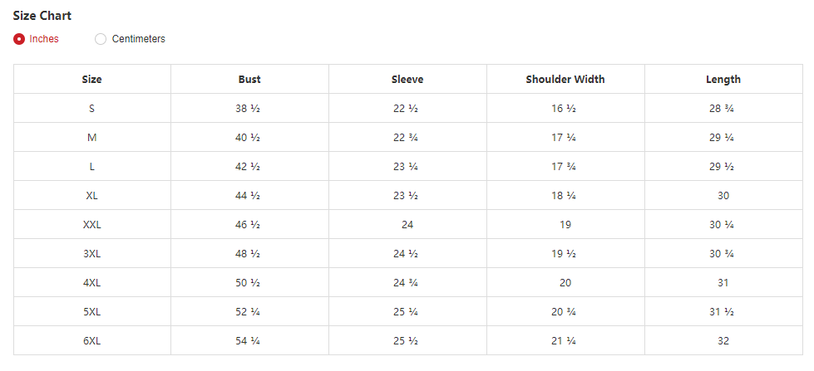Click the XXL sleeve value 24
Screen dimensions: 814x371
pos(407,225)
